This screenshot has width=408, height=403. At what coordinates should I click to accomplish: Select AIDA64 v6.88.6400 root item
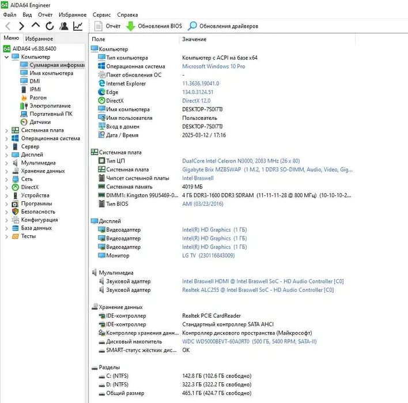coord(29,48)
